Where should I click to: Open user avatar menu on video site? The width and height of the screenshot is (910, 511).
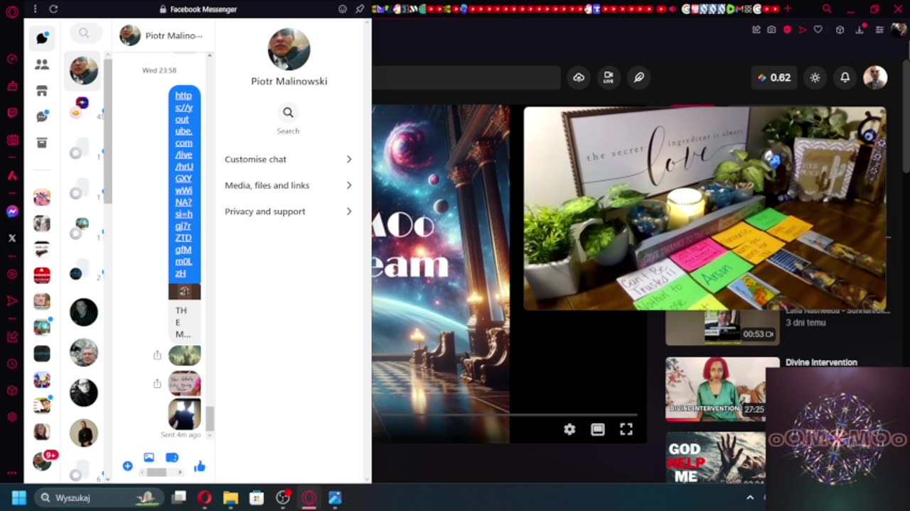pos(875,77)
